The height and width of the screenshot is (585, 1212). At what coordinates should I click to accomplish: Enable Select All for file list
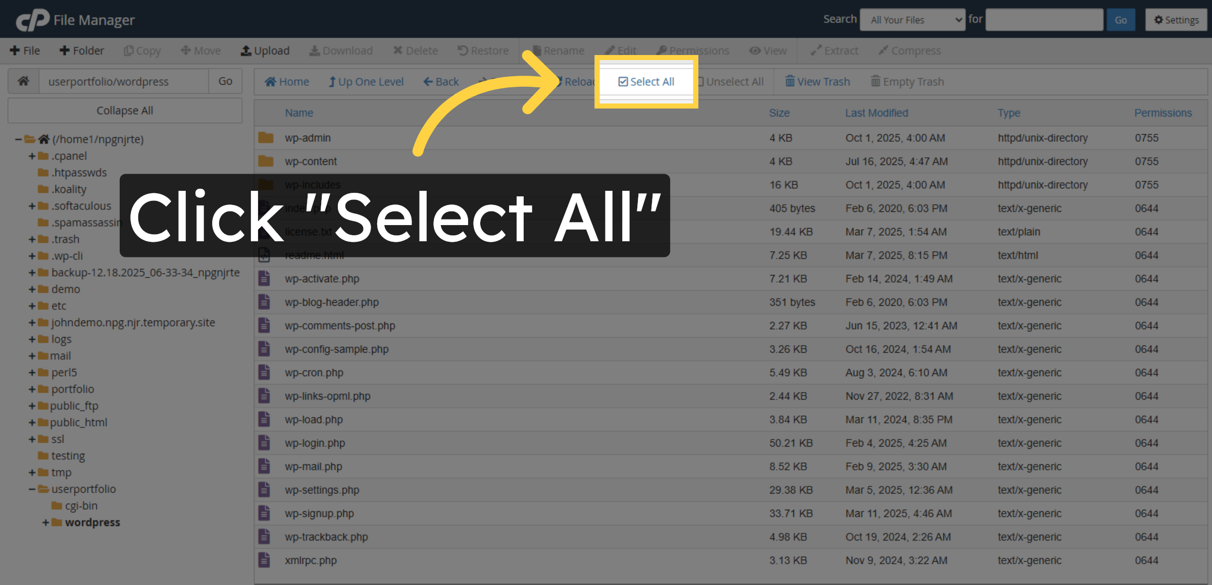click(646, 81)
